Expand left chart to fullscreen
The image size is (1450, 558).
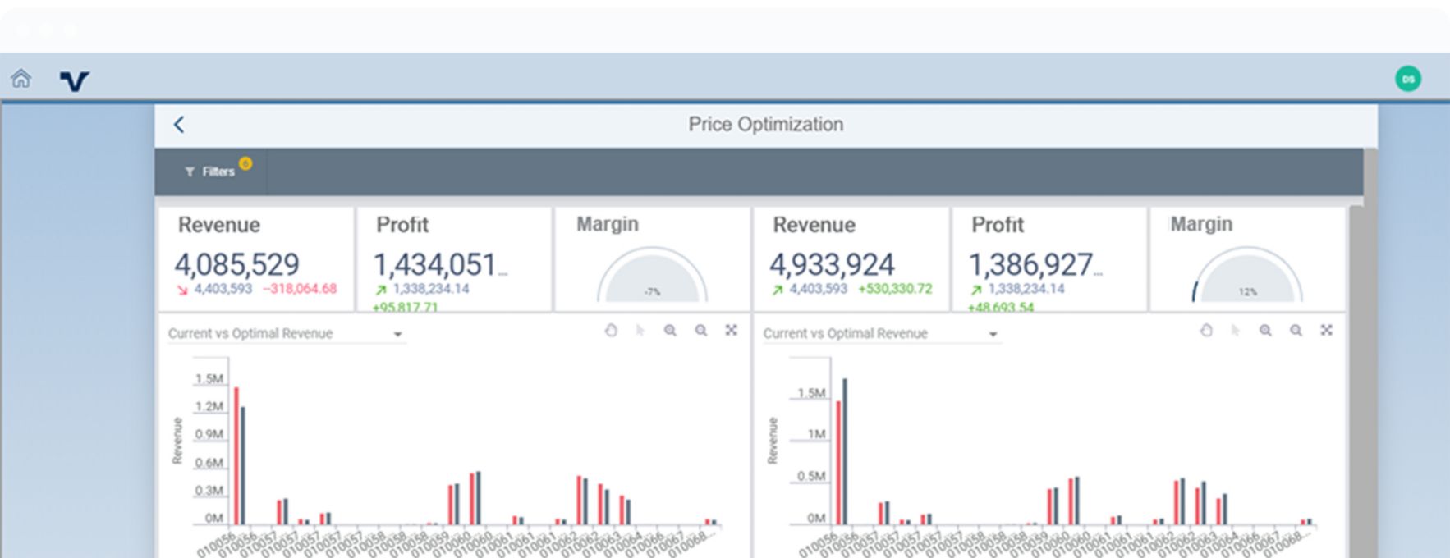[x=732, y=331]
